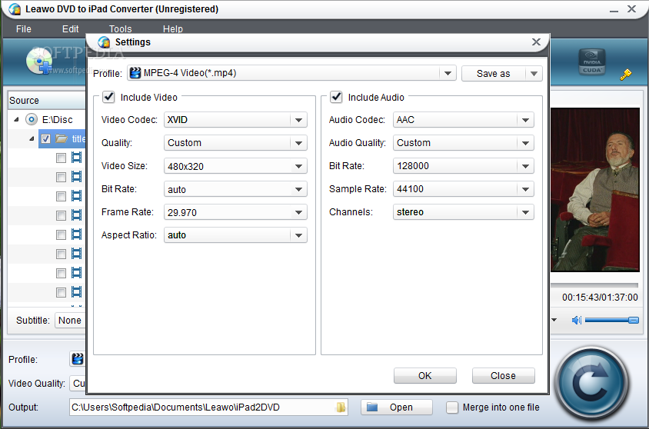Viewport: 649px width, 429px height.
Task: Uncheck the Include Audio checkbox
Action: click(336, 97)
